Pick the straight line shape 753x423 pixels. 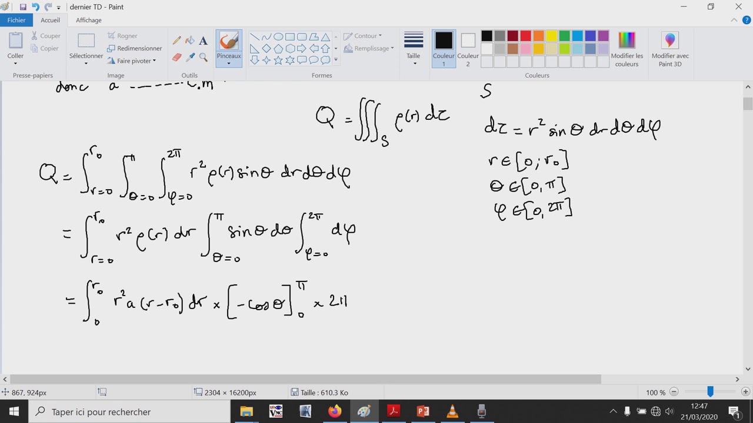coord(255,37)
